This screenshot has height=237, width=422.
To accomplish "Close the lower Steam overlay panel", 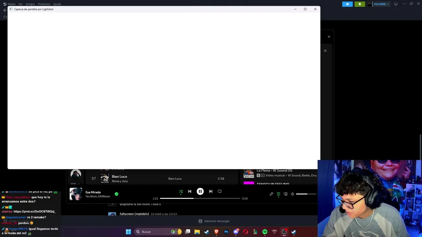I will click(325, 51).
